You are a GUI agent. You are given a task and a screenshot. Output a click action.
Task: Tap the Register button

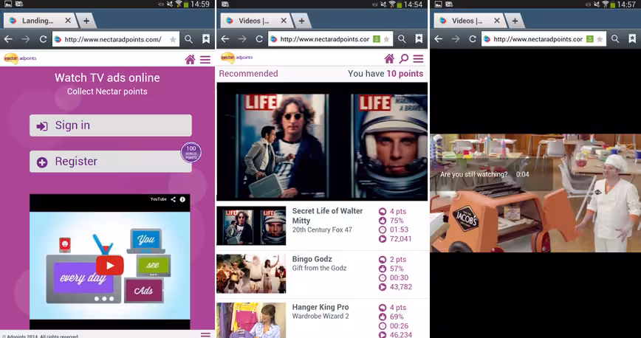[x=110, y=162]
